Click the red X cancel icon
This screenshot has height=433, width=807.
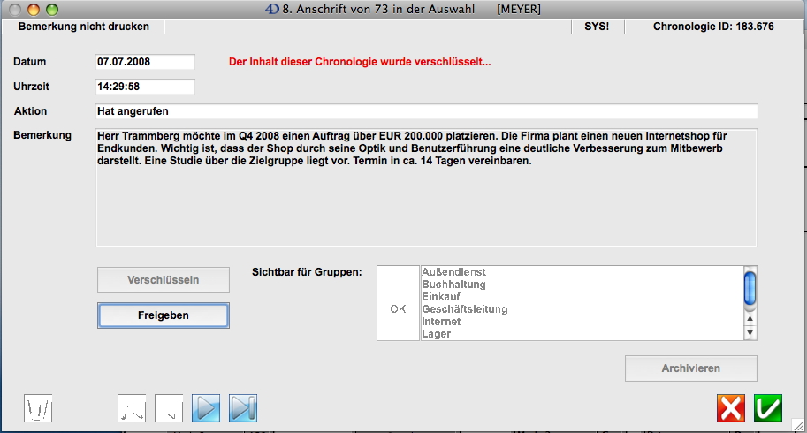(x=730, y=408)
